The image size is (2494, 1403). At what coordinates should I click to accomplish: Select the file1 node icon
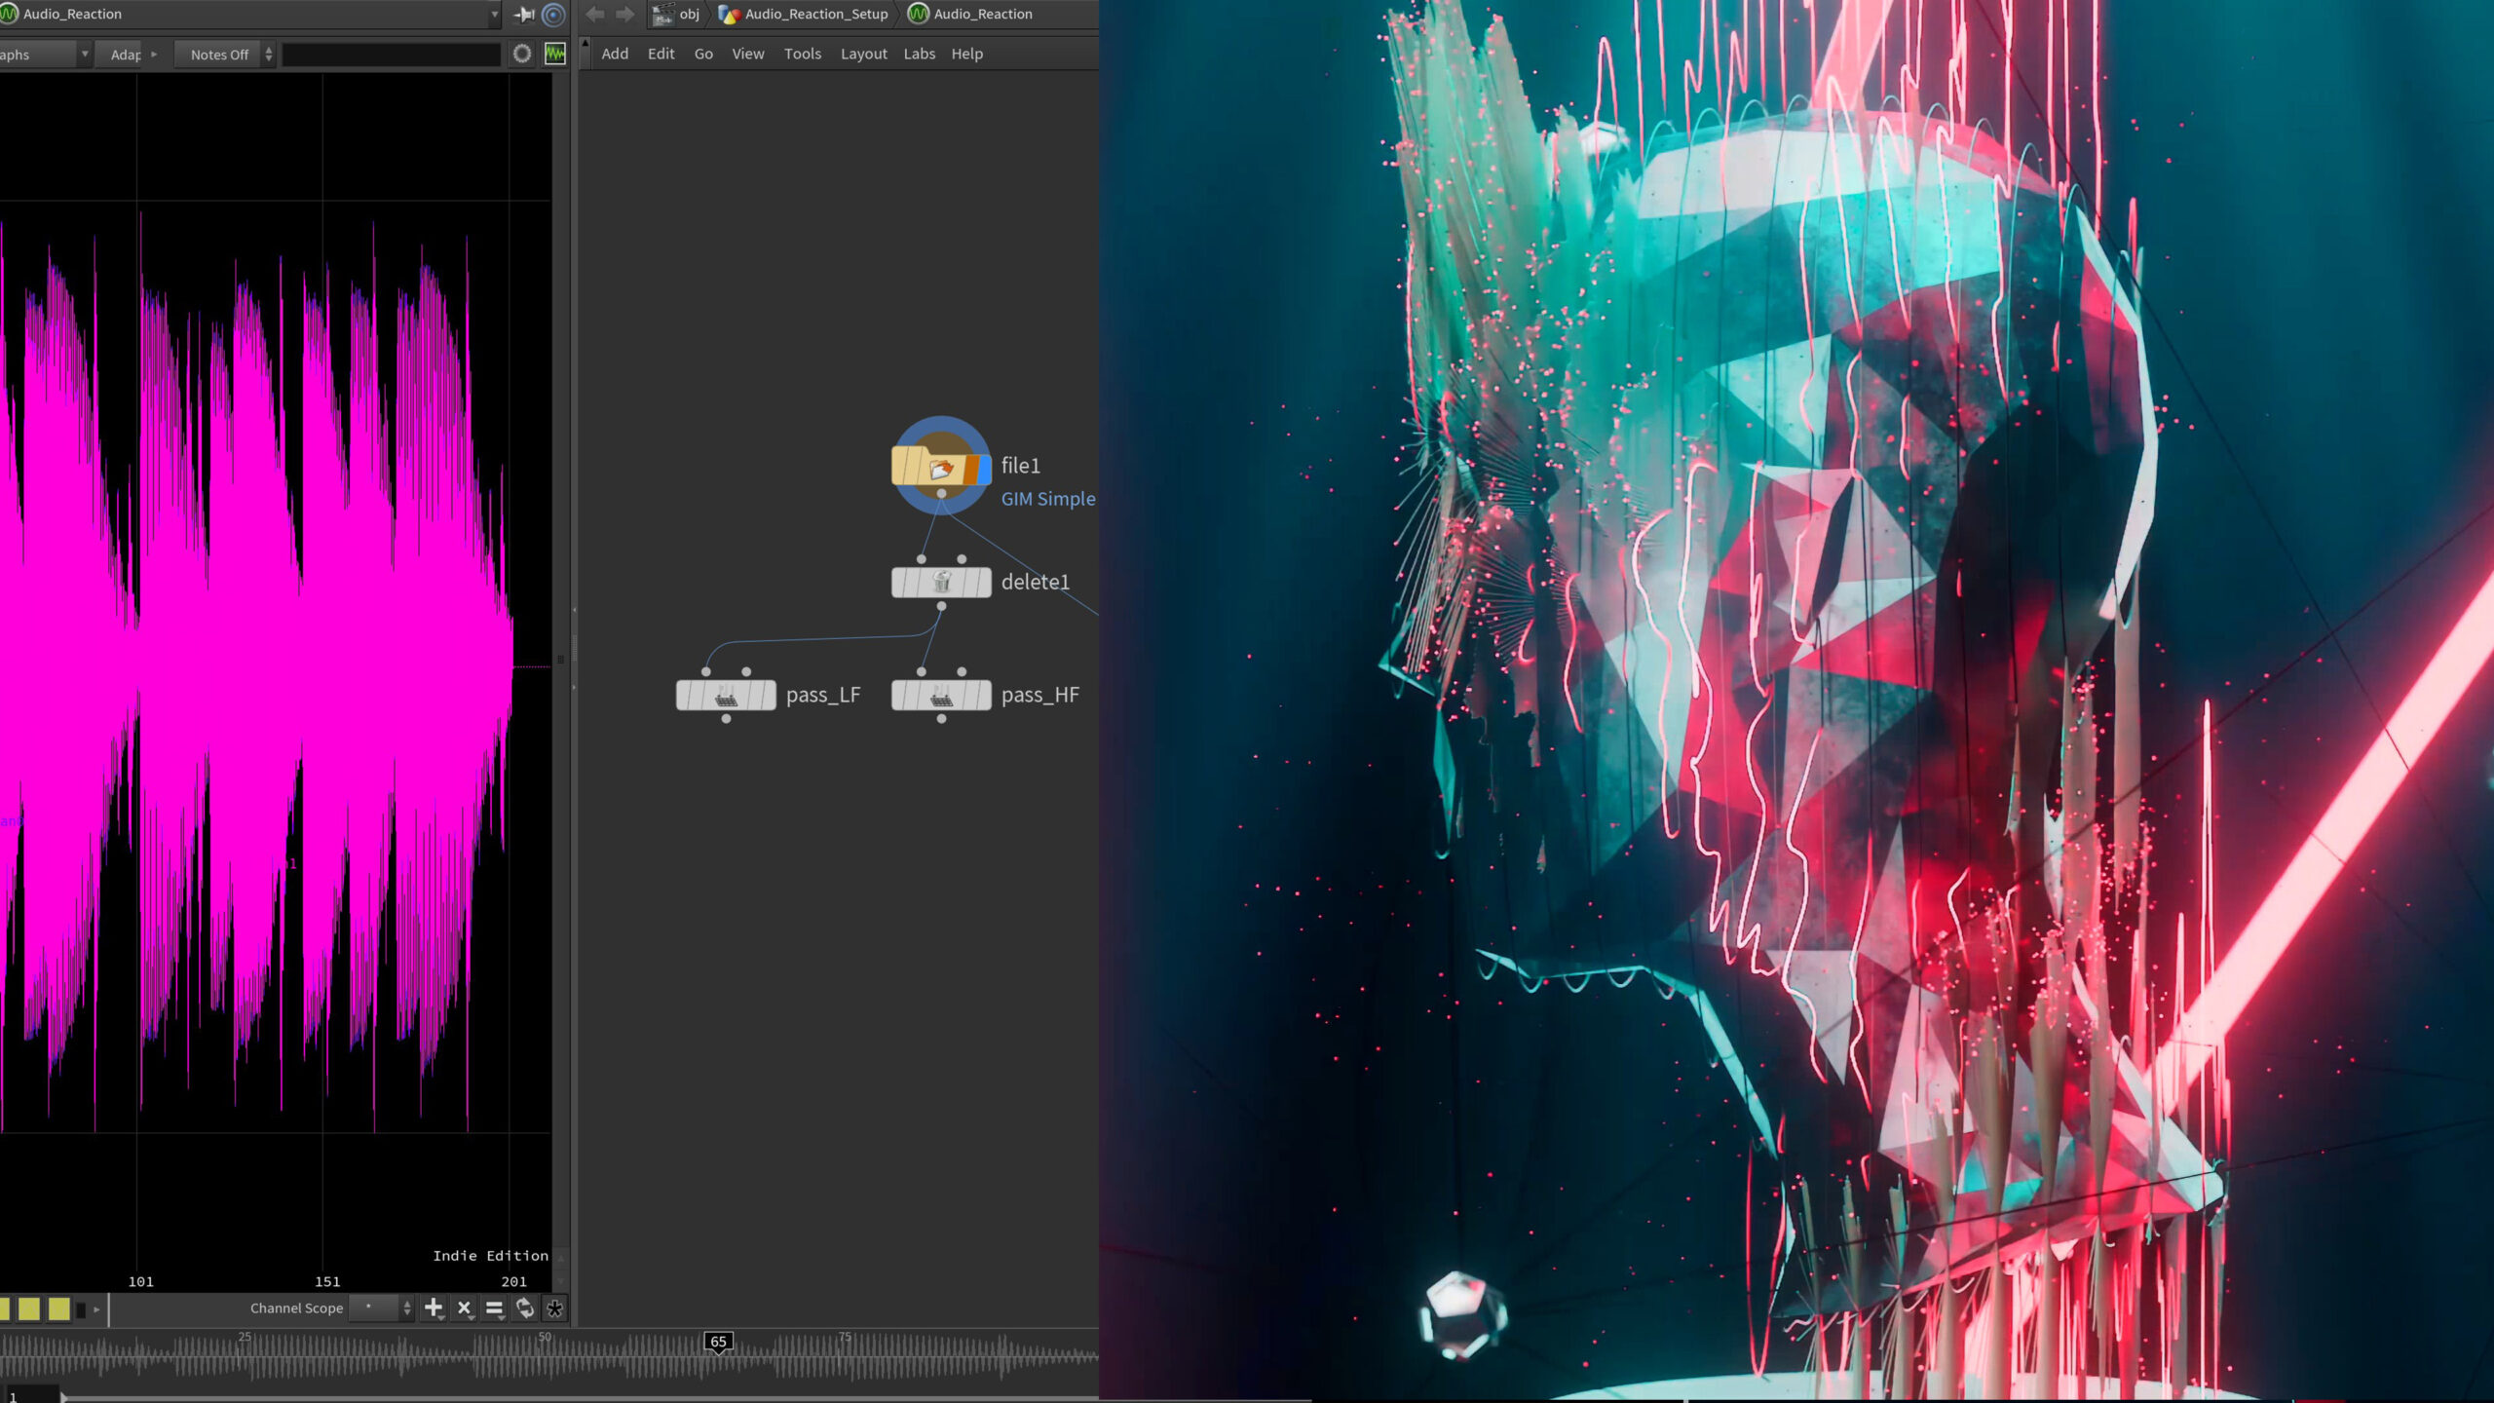click(x=941, y=467)
